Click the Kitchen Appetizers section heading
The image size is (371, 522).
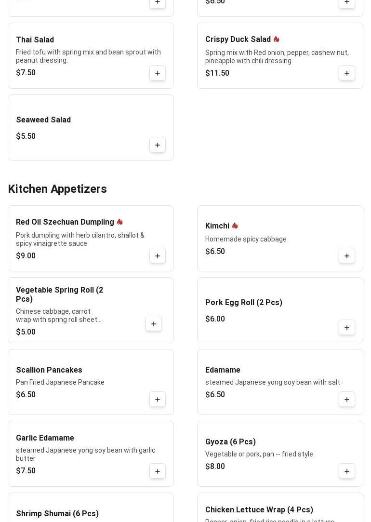point(57,189)
